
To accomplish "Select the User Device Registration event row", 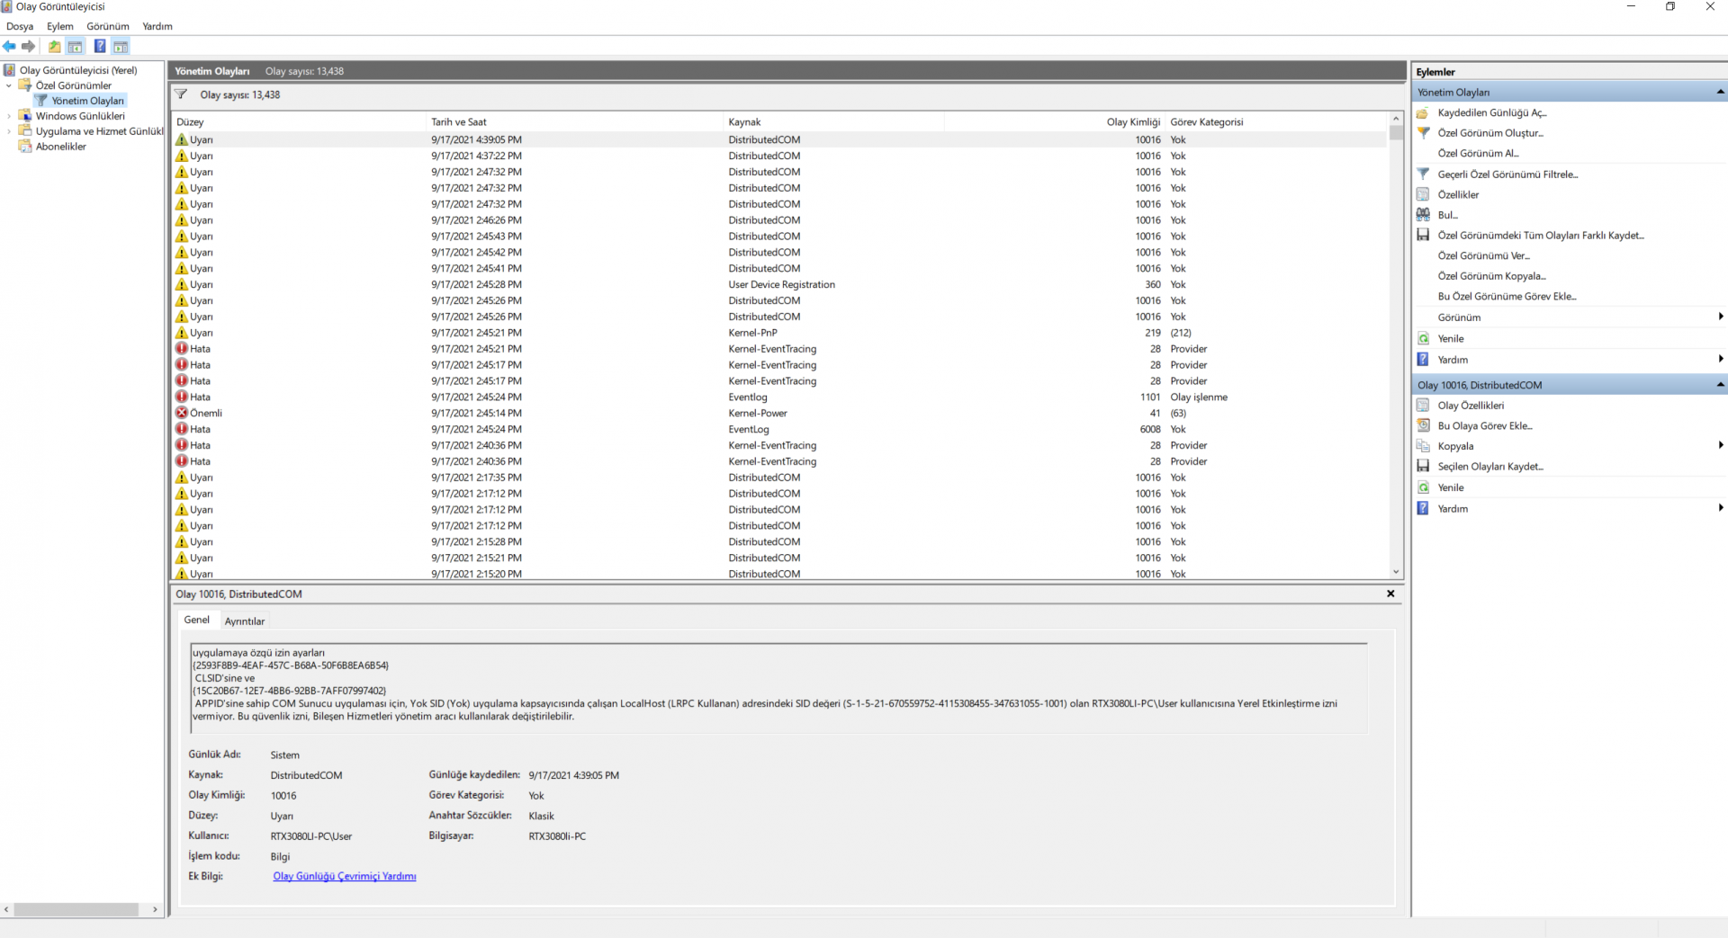I will point(779,284).
